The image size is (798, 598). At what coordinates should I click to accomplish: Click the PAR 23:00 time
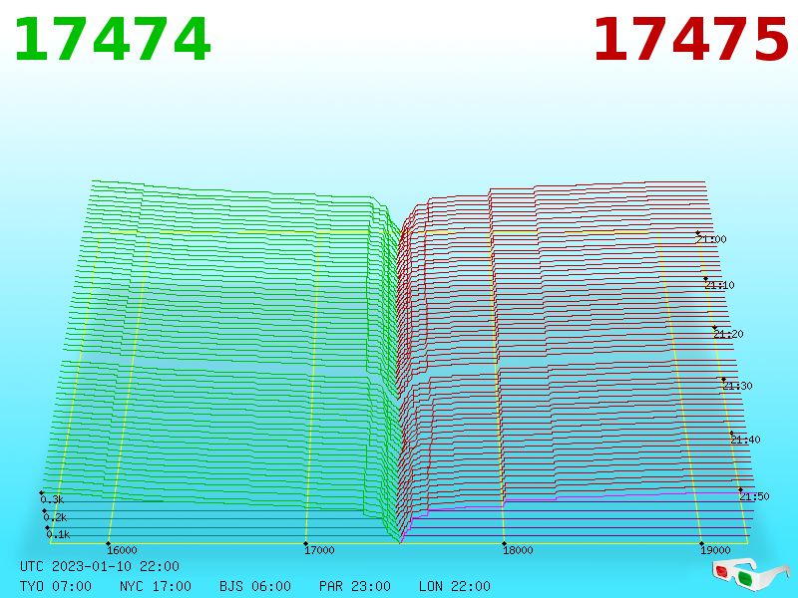[x=355, y=586]
